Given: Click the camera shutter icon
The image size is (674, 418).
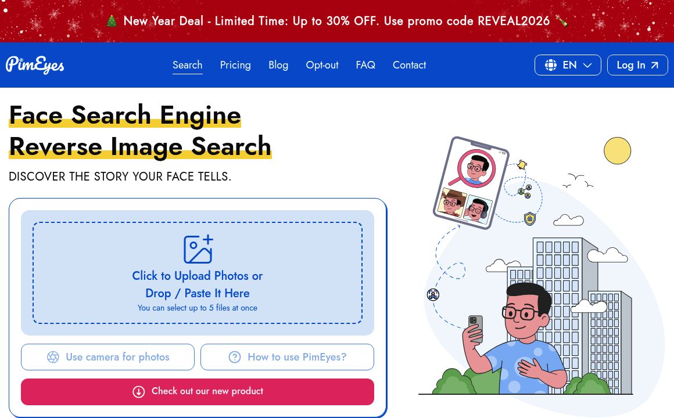Looking at the screenshot, I should pyautogui.click(x=53, y=357).
